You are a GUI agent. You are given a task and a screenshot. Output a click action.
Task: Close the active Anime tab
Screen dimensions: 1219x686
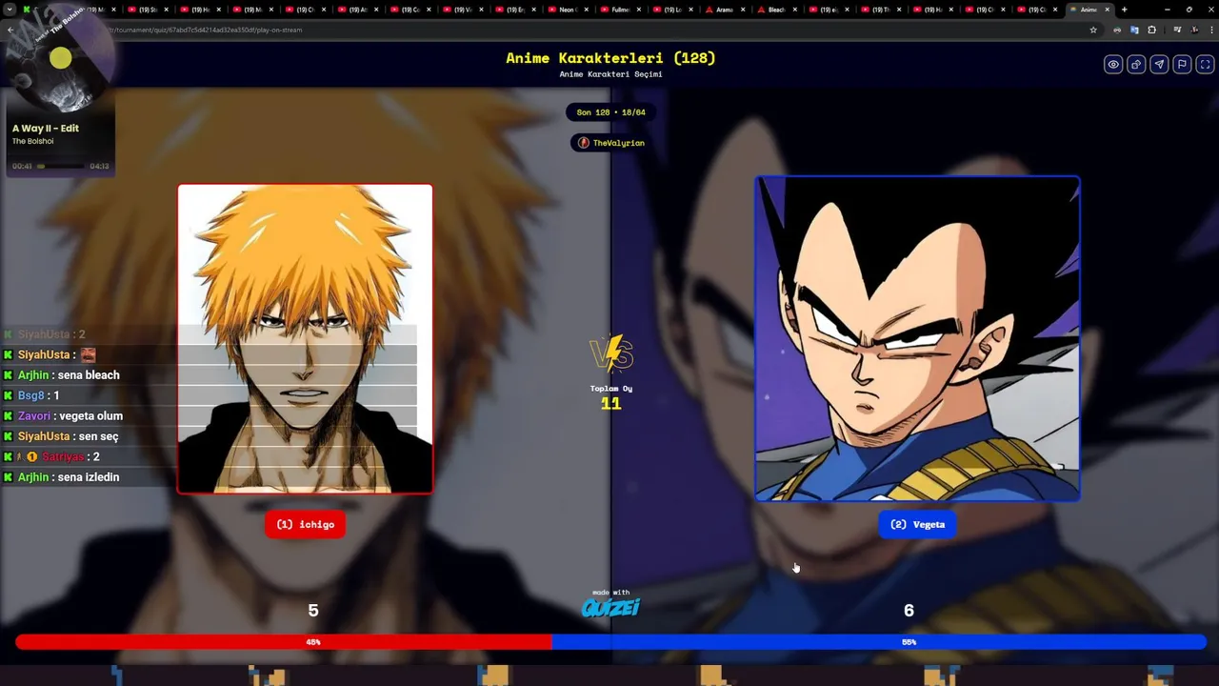point(1107,10)
